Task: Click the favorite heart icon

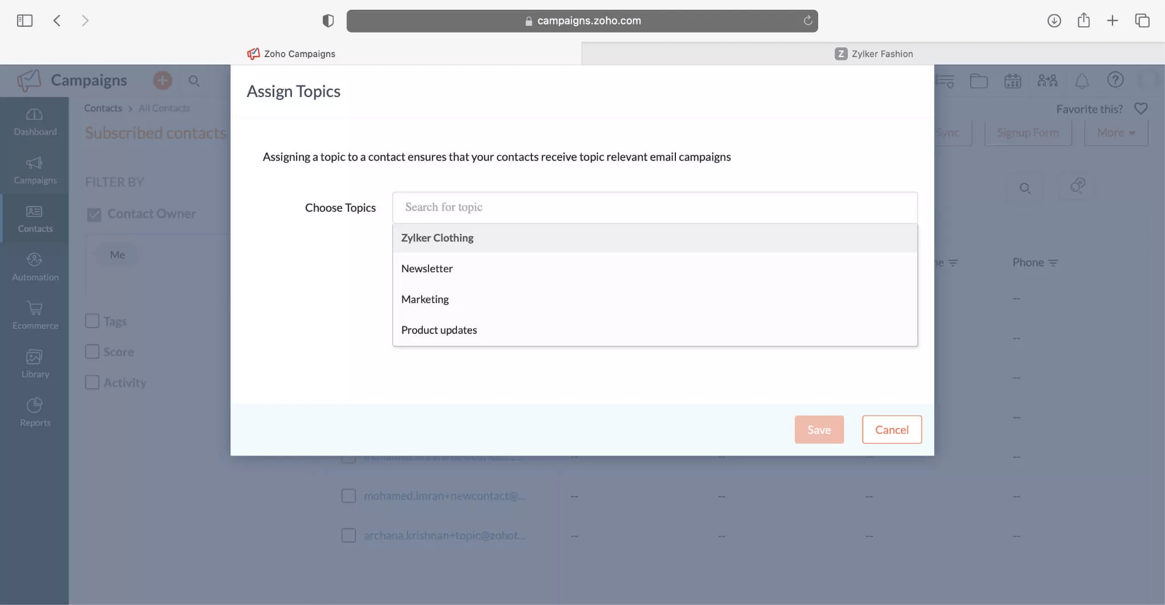Action: tap(1141, 108)
